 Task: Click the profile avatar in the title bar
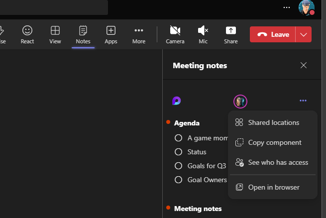click(306, 7)
